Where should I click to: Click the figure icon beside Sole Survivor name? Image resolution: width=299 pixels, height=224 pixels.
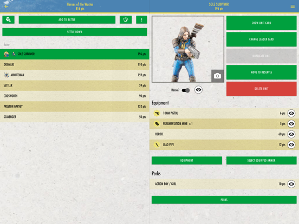click(14, 54)
